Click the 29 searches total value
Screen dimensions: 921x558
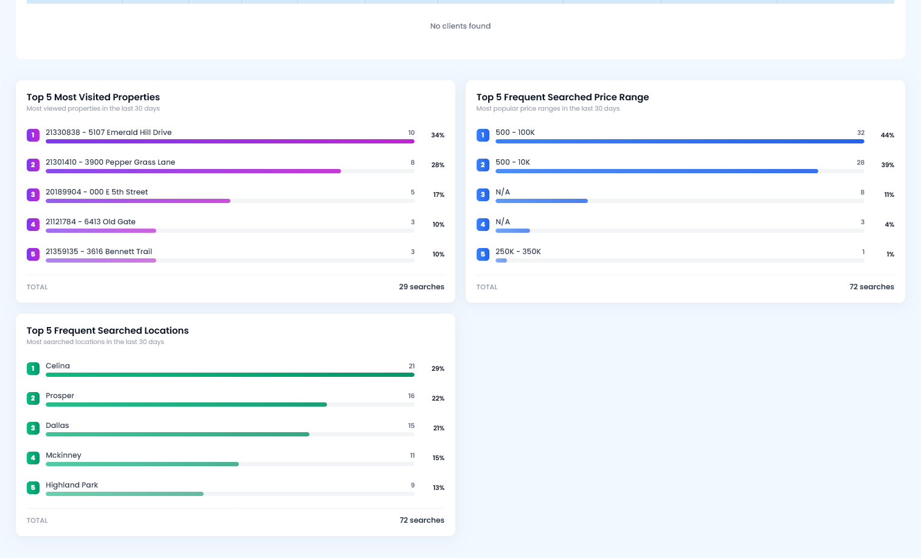(421, 287)
